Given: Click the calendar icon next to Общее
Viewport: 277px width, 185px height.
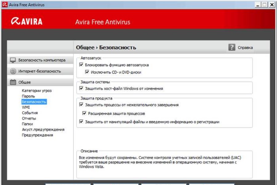Looking at the screenshot, I should click(x=13, y=82).
